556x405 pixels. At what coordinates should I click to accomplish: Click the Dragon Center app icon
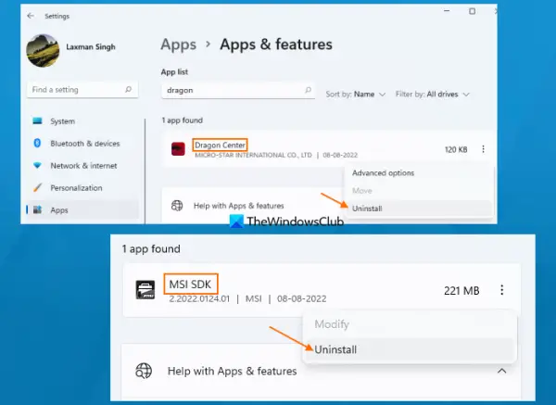[x=178, y=149]
